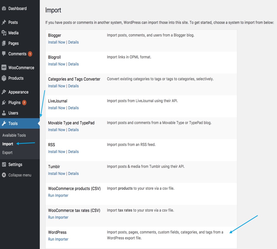Click the Appearance paintbrush icon
This screenshot has width=277, height=249.
pyautogui.click(x=4, y=92)
